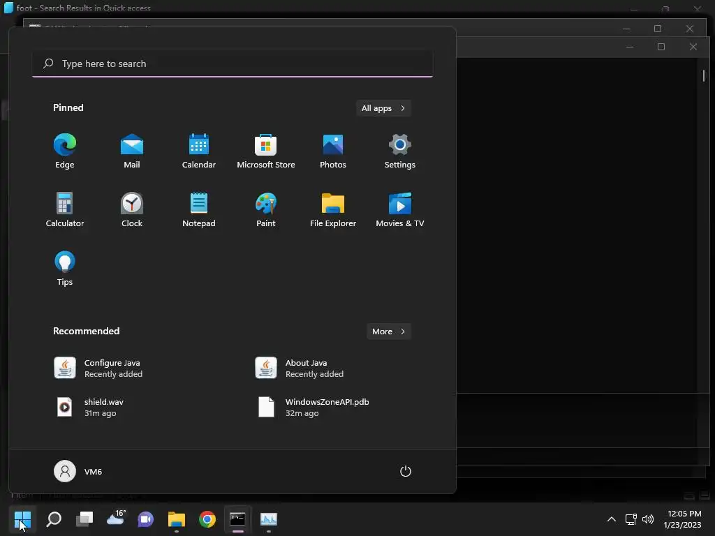Image resolution: width=715 pixels, height=536 pixels.
Task: Click the Start button on taskbar
Action: coord(22,519)
